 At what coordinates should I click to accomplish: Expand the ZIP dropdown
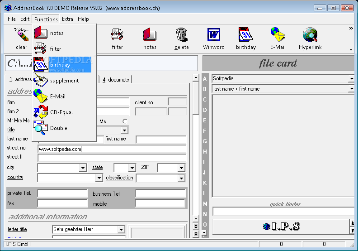pos(181,168)
